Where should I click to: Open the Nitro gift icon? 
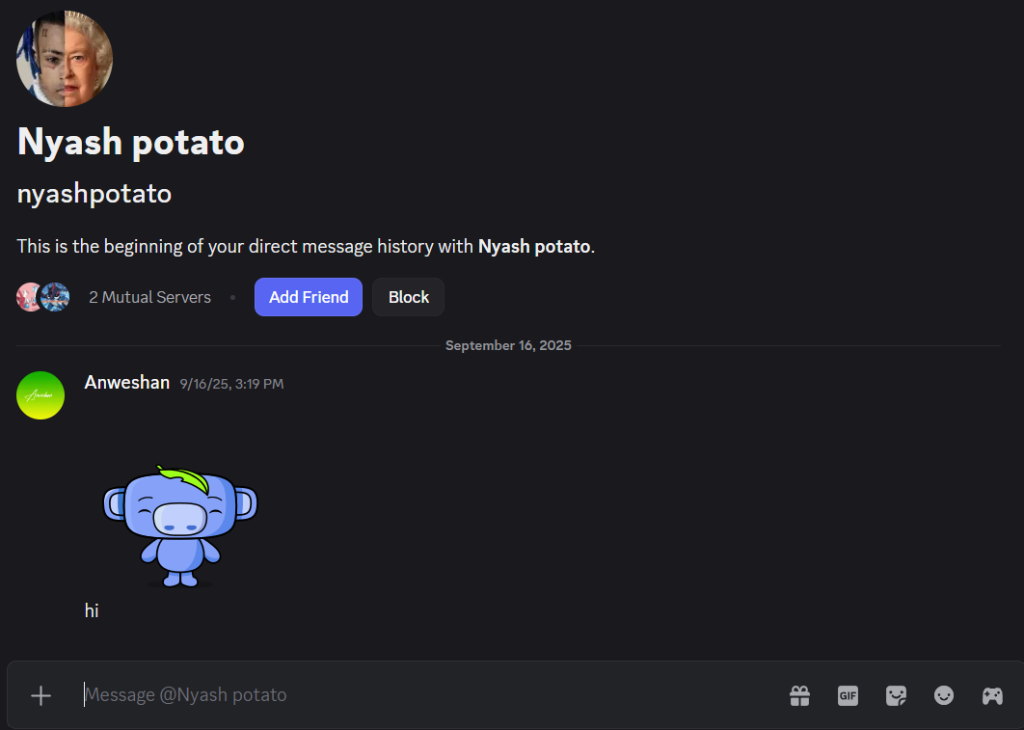pyautogui.click(x=799, y=695)
